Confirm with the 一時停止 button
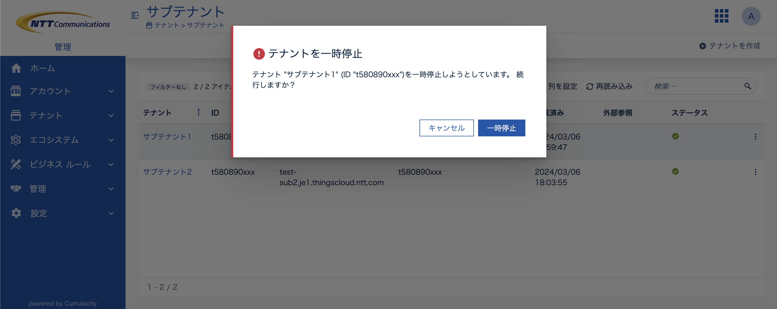 coord(502,128)
